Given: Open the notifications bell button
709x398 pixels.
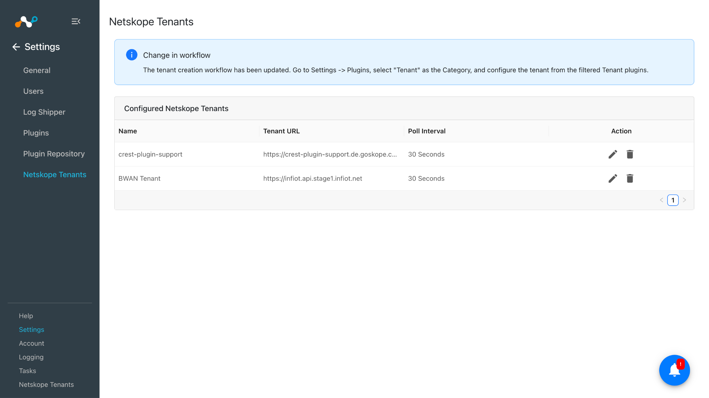Looking at the screenshot, I should tap(674, 370).
